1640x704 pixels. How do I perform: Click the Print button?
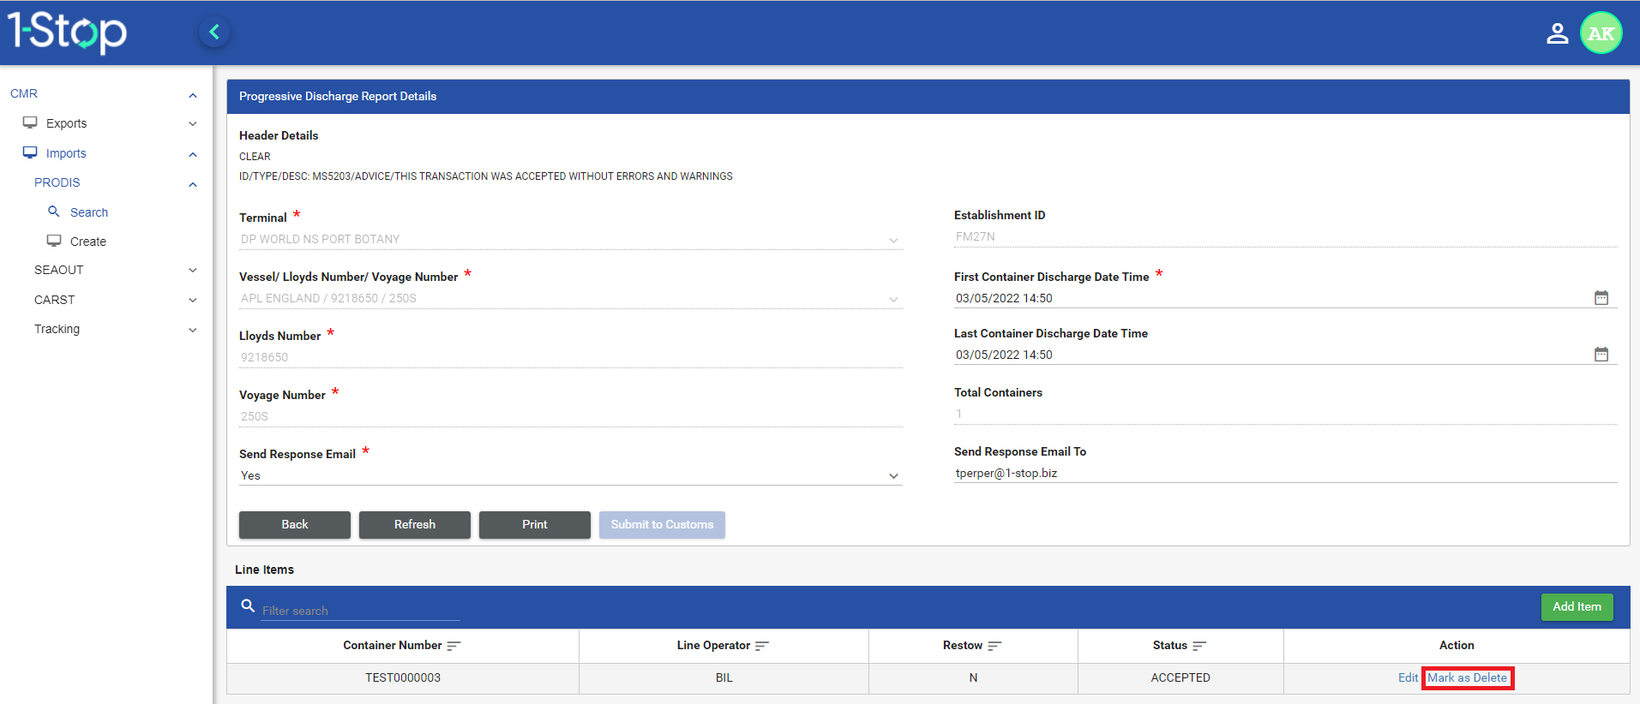(534, 524)
